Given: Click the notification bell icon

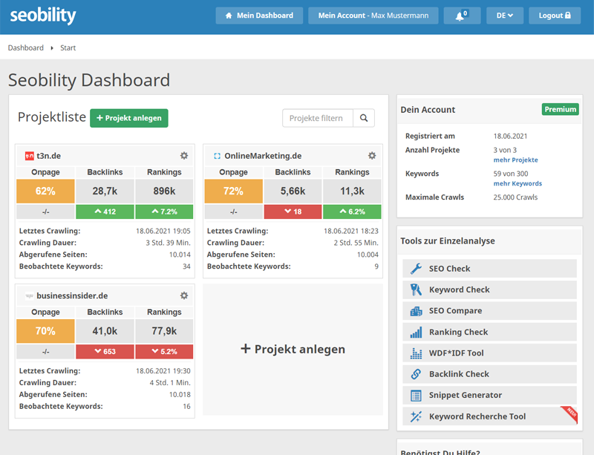Looking at the screenshot, I should coord(462,16).
